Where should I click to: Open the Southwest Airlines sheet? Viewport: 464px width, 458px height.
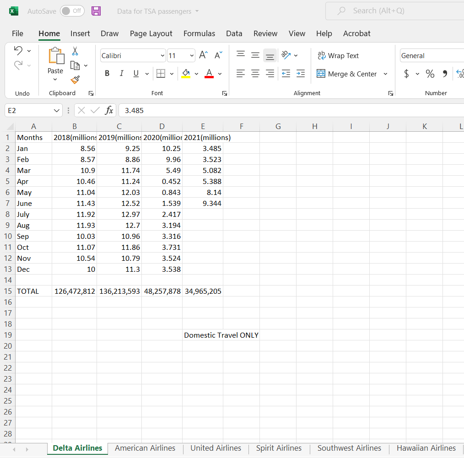pyautogui.click(x=349, y=448)
